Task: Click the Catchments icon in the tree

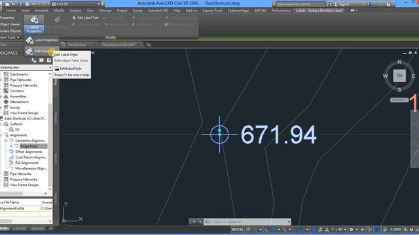Action: pos(6,74)
